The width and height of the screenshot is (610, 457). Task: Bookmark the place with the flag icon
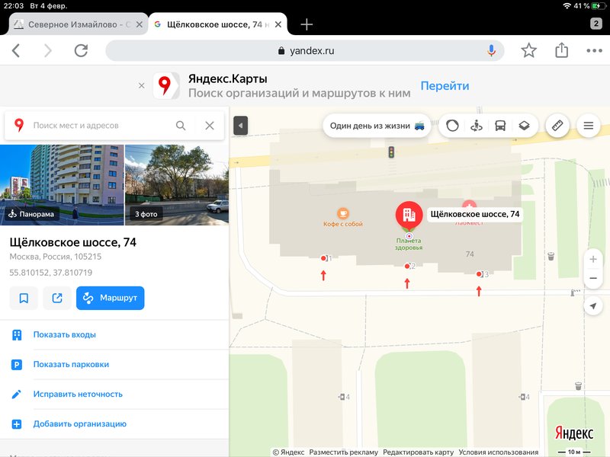24,298
